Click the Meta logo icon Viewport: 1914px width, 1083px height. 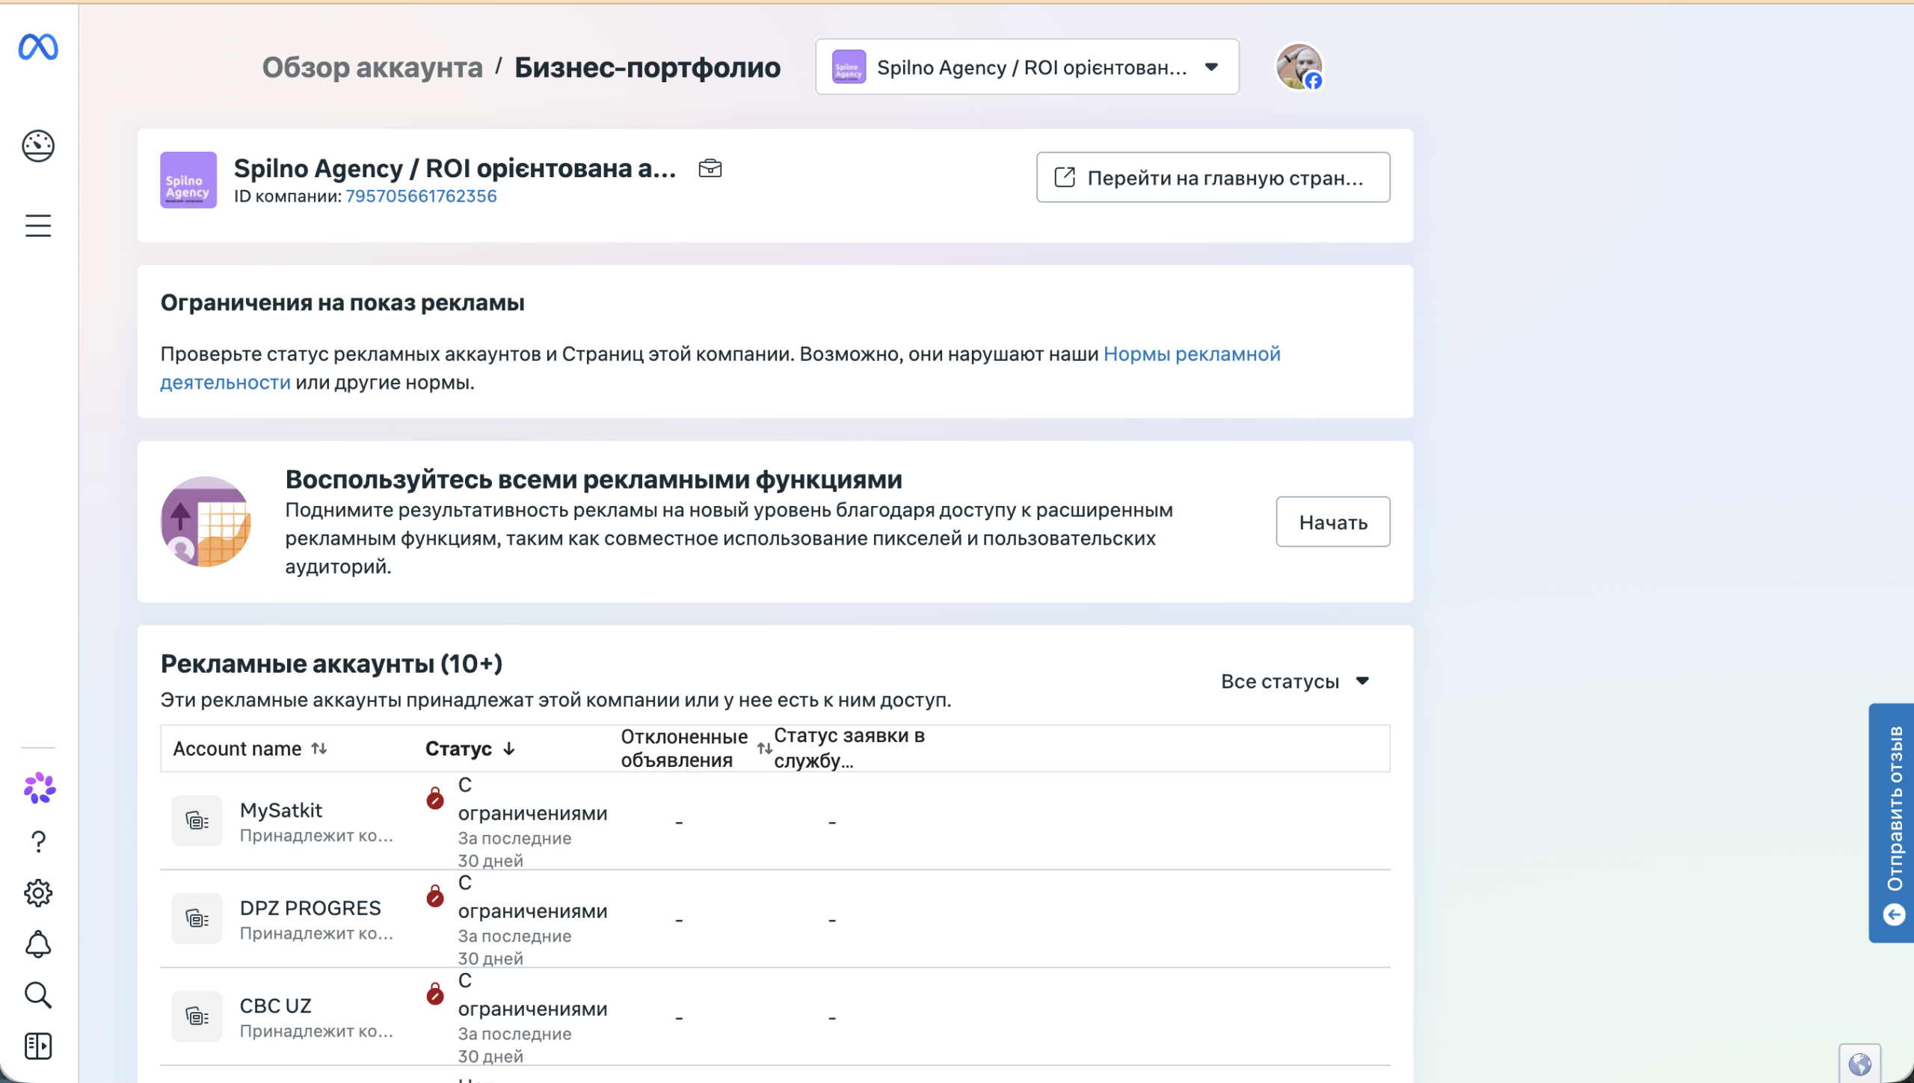point(38,47)
